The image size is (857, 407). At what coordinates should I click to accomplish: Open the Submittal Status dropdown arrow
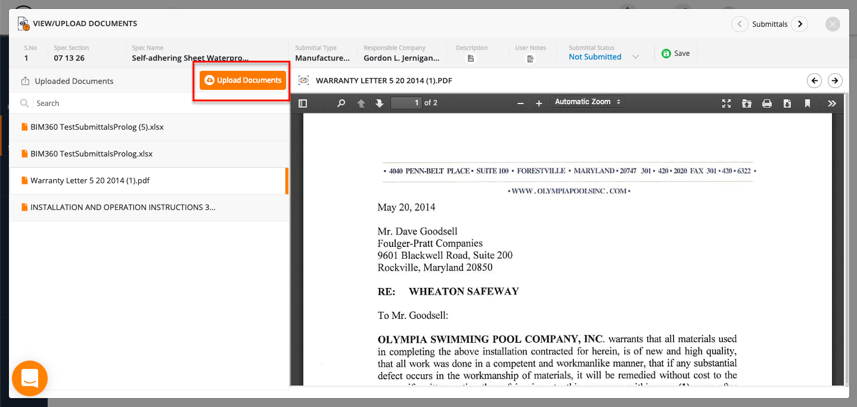635,57
